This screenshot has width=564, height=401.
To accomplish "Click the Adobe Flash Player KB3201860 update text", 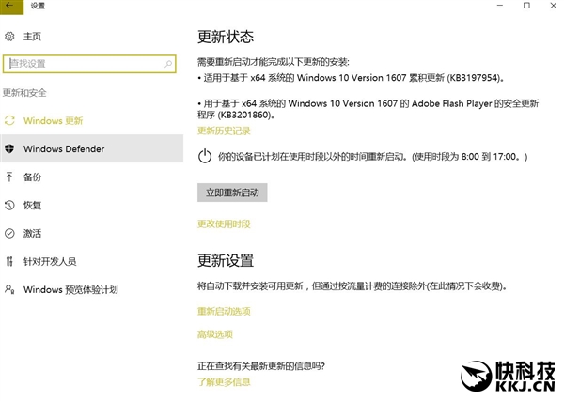I will pyautogui.click(x=368, y=109).
